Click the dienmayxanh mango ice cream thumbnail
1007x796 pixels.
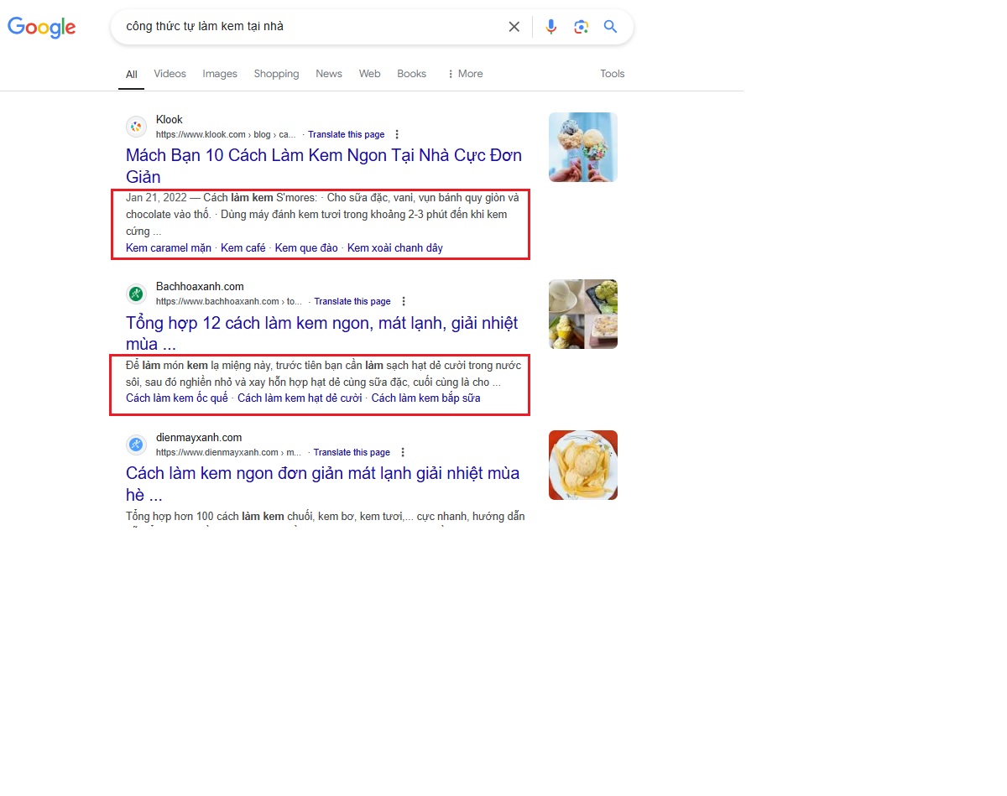583,465
